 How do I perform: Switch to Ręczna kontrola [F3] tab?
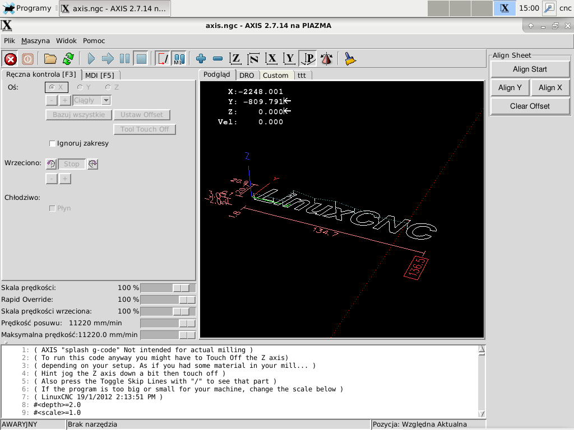coord(41,74)
